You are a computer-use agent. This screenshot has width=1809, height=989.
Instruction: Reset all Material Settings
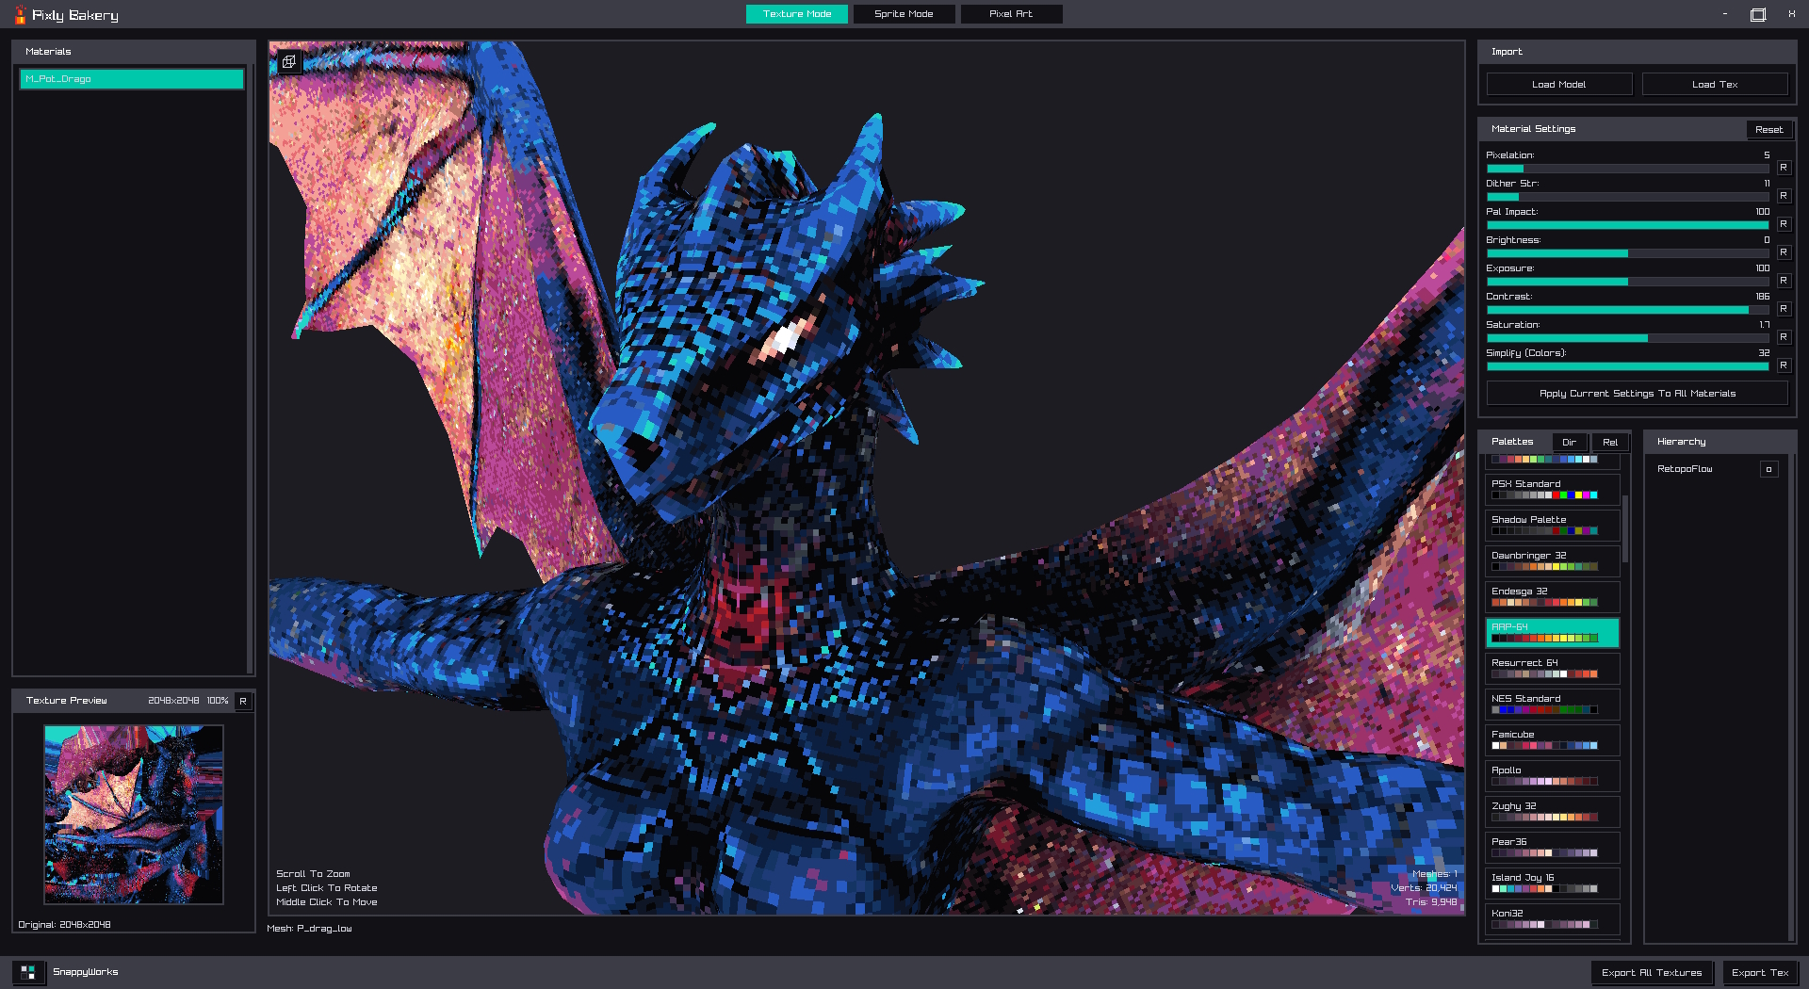click(x=1768, y=129)
